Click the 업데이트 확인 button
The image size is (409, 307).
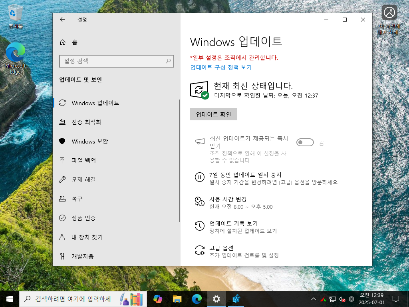213,114
